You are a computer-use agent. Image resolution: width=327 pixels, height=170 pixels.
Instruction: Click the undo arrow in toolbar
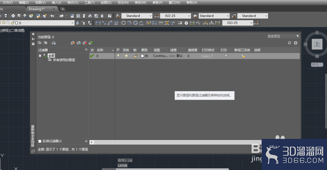coord(52,16)
